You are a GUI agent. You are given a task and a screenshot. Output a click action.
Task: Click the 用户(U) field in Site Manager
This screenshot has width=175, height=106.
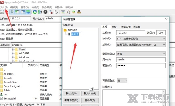click(141, 60)
